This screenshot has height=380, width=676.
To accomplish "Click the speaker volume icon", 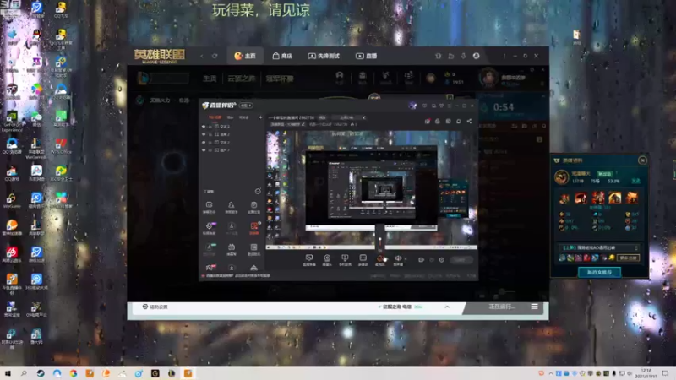I will (397, 258).
